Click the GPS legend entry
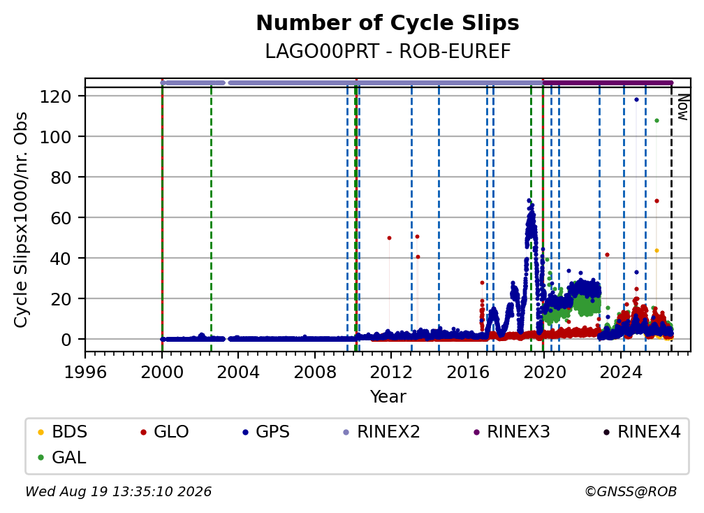 click(x=266, y=432)
